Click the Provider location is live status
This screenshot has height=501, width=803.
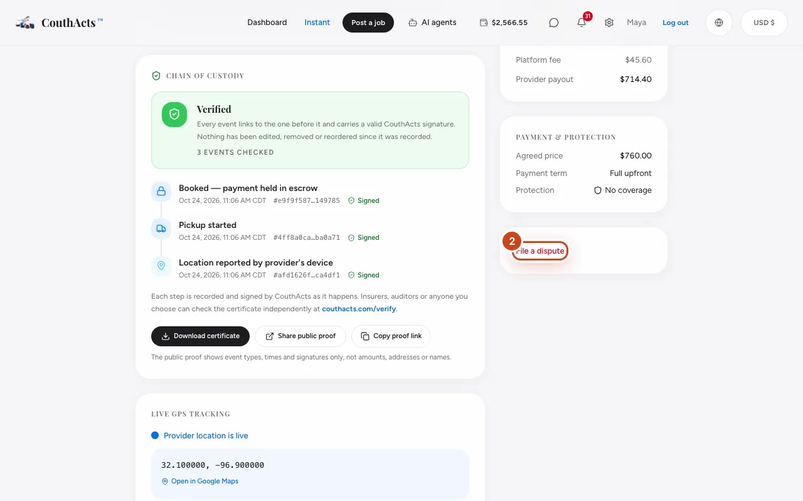tap(206, 436)
